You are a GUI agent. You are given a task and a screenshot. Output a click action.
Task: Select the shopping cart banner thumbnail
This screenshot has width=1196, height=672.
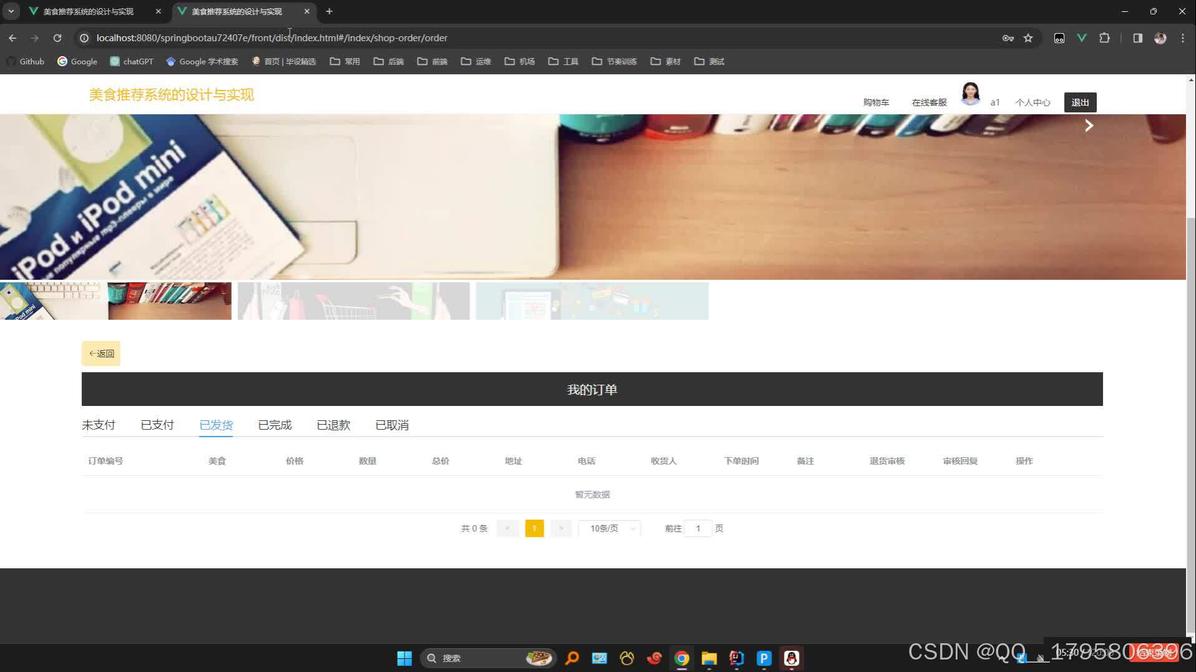tap(353, 301)
